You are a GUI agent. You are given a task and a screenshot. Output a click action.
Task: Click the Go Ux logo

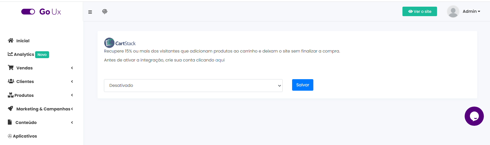point(50,12)
